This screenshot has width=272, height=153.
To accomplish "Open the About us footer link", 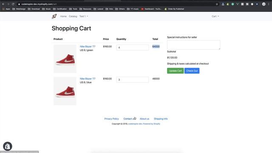I will pos(144,119).
